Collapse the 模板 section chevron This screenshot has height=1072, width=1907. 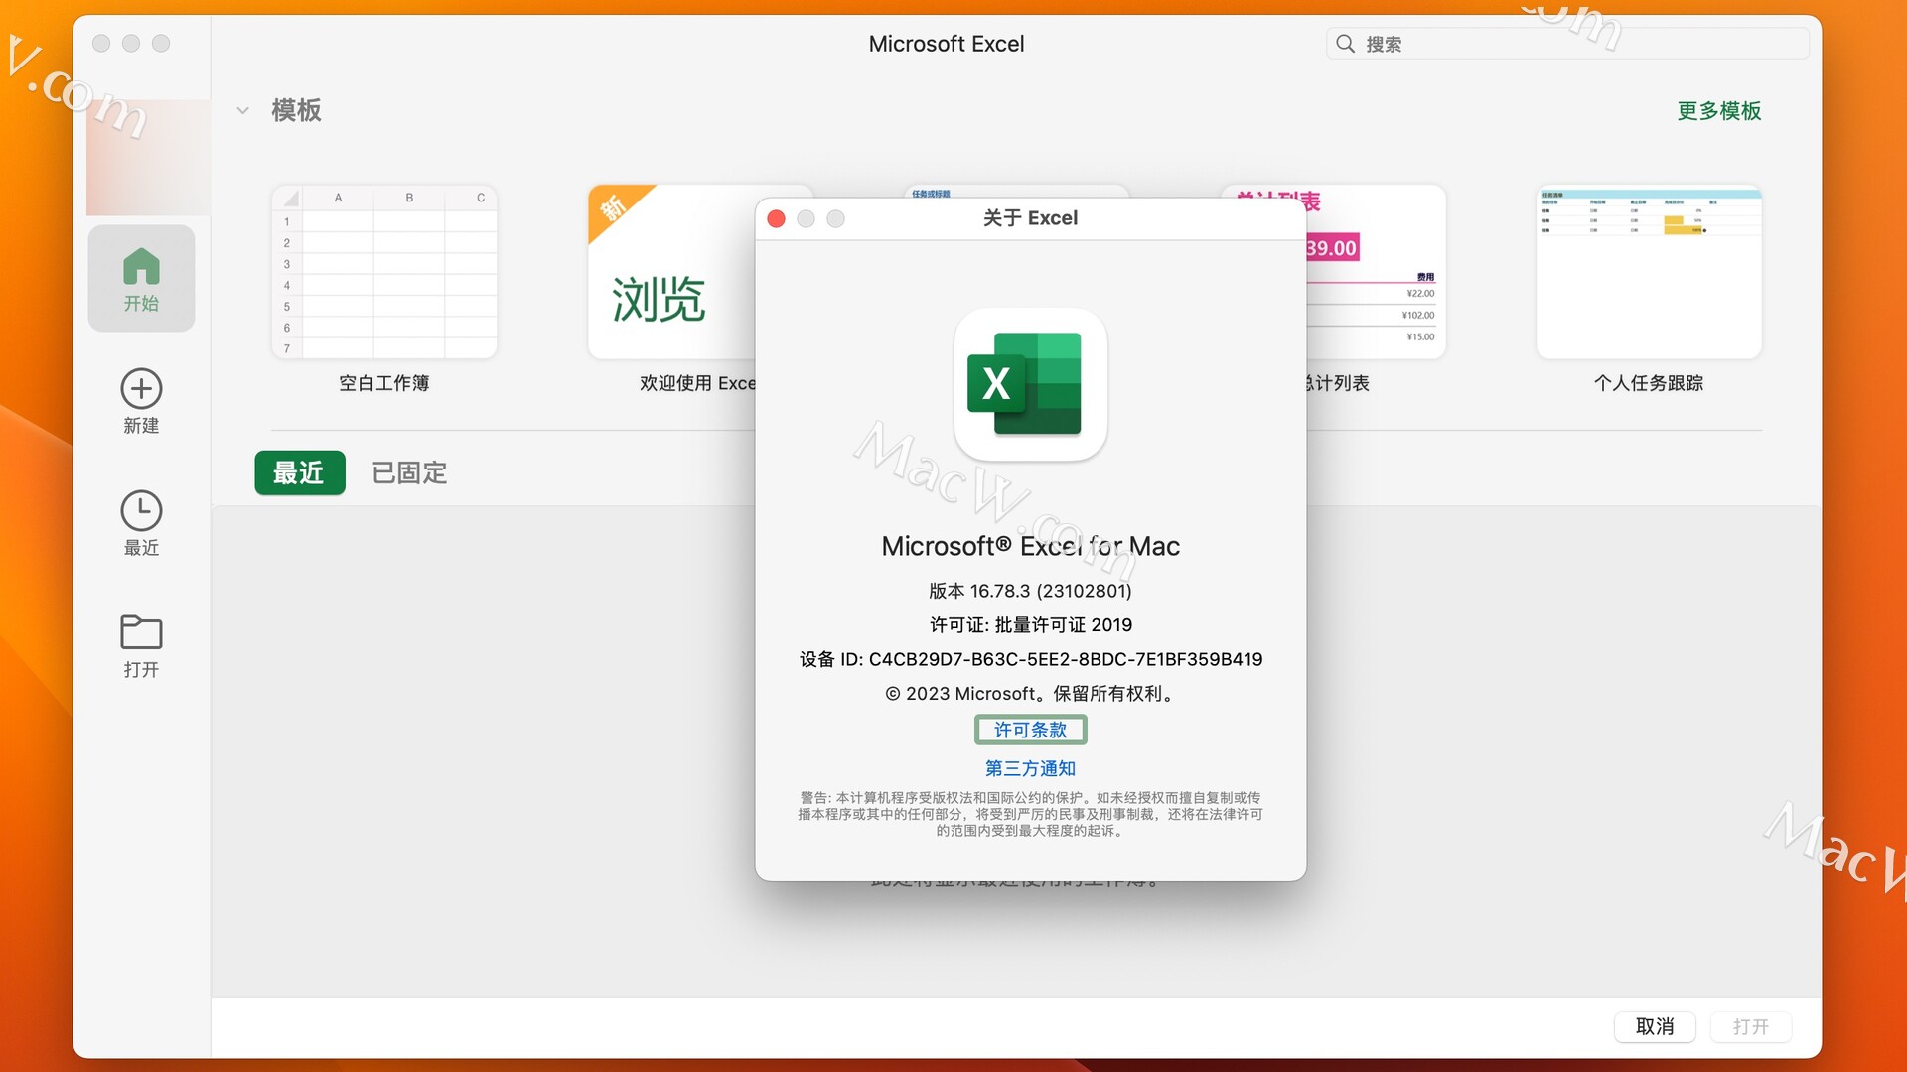tap(242, 110)
